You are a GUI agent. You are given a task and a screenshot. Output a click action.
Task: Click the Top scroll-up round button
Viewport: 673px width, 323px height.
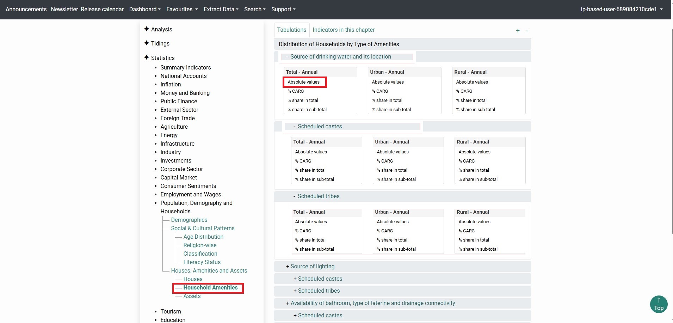tap(658, 304)
